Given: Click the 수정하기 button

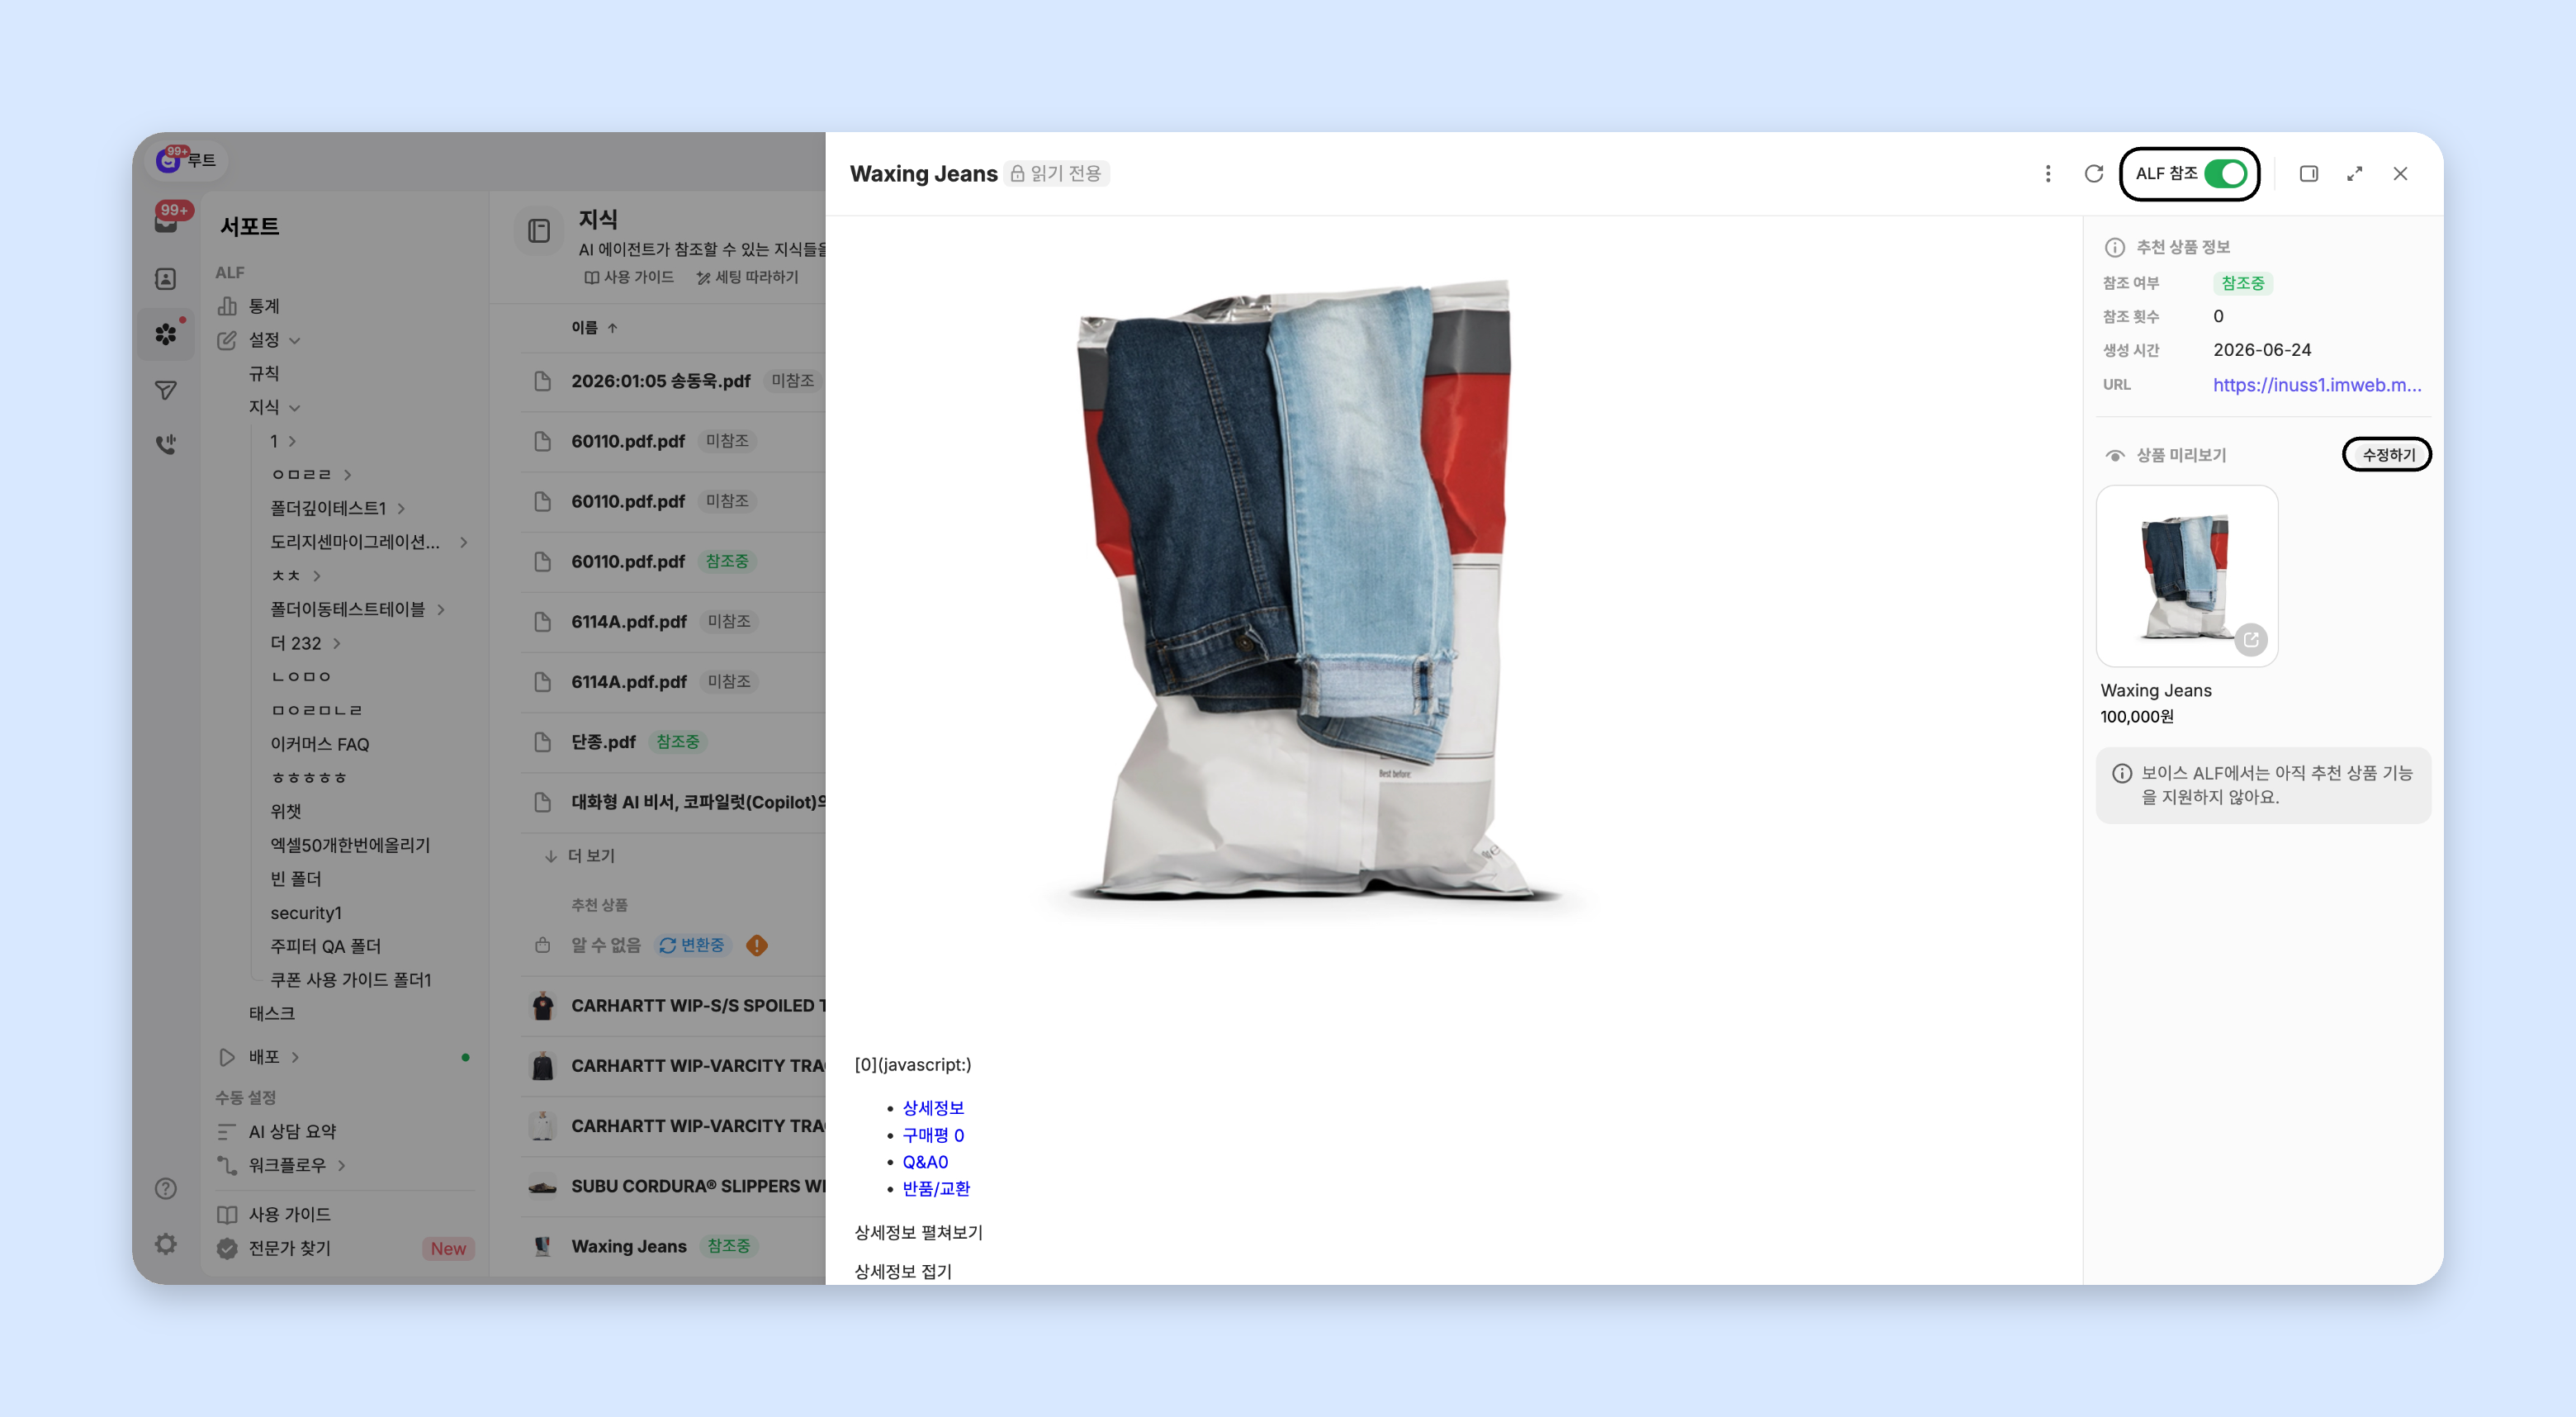Looking at the screenshot, I should pos(2387,455).
